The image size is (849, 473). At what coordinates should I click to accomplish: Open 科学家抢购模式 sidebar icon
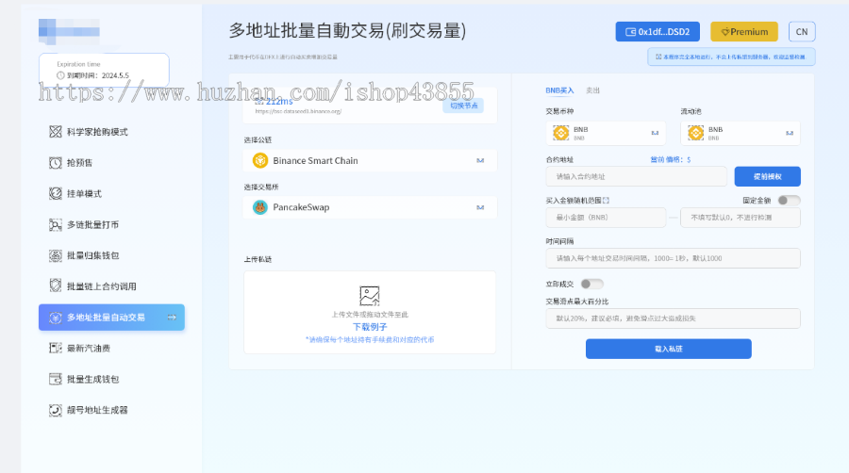coord(56,132)
